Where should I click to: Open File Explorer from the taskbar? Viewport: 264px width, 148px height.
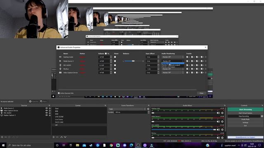78,145
